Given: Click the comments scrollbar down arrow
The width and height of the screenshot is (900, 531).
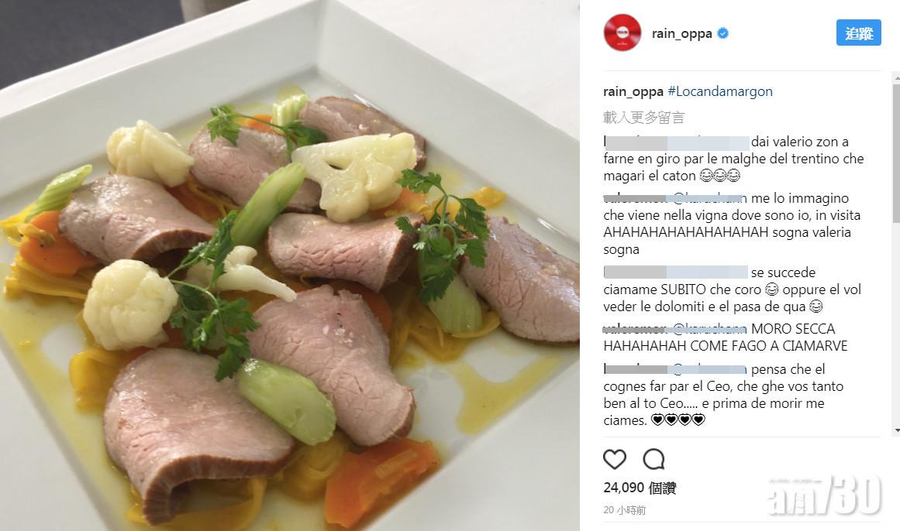Looking at the screenshot, I should (x=896, y=430).
